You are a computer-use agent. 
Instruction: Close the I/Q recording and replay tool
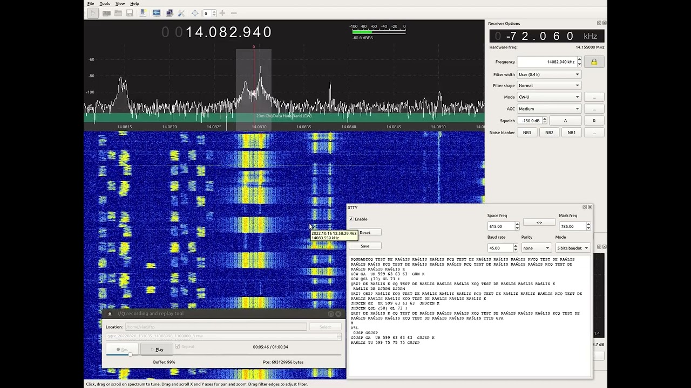(338, 314)
